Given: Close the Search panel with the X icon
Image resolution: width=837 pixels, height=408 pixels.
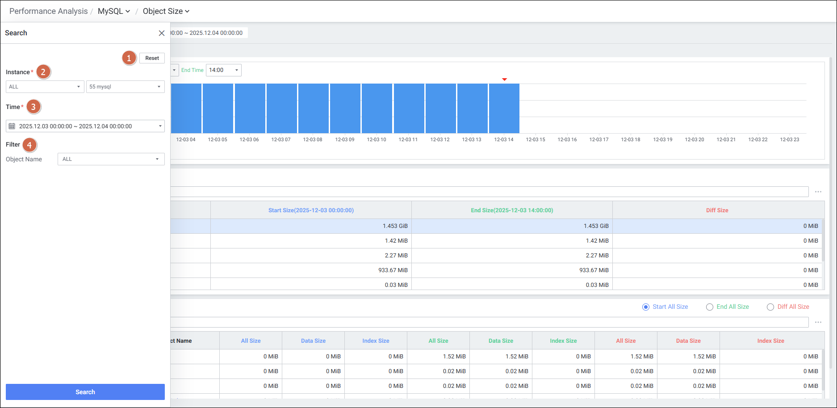Looking at the screenshot, I should pos(162,33).
